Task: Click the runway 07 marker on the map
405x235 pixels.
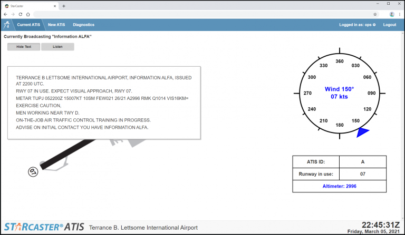Action: [33, 171]
